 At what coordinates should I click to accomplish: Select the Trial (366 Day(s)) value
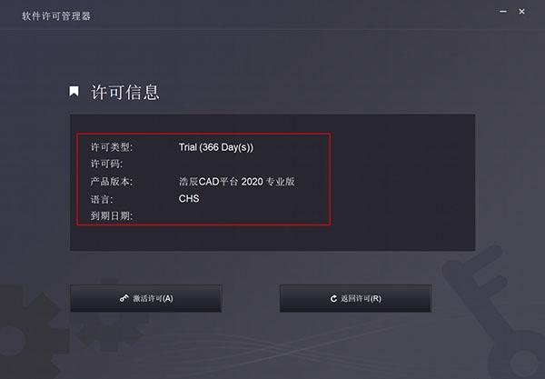(x=216, y=147)
